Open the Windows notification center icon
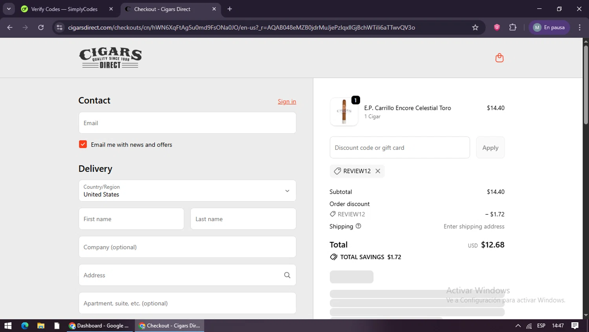This screenshot has width=589, height=332. pyautogui.click(x=575, y=326)
